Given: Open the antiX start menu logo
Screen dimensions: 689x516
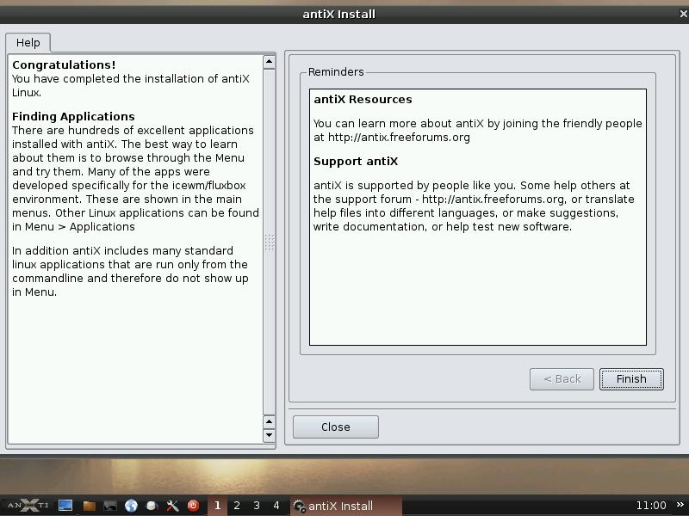Looking at the screenshot, I should (28, 506).
